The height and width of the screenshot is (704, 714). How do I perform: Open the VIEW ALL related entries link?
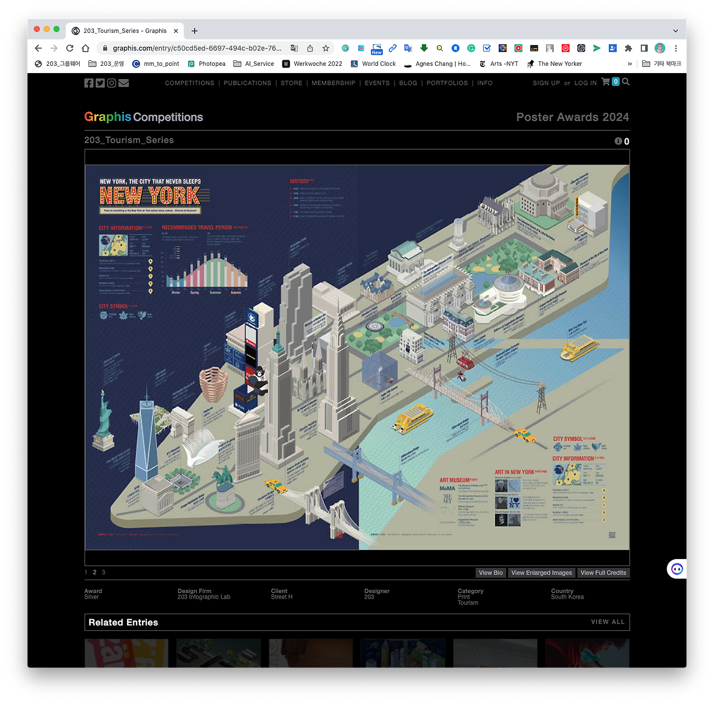607,621
